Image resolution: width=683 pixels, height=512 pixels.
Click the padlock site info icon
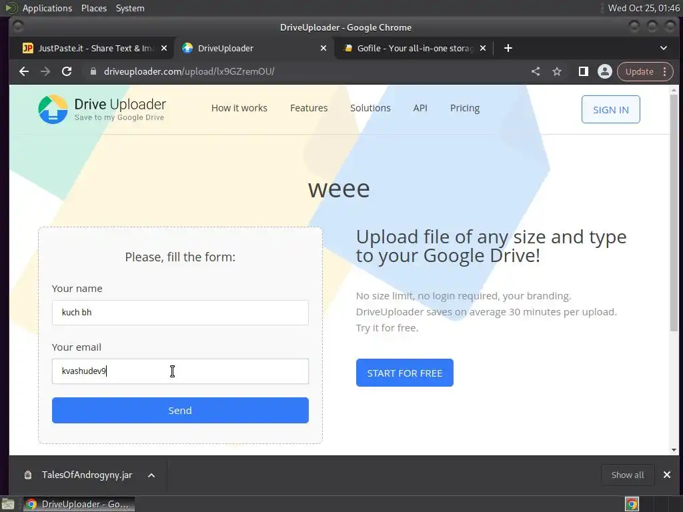coord(93,71)
